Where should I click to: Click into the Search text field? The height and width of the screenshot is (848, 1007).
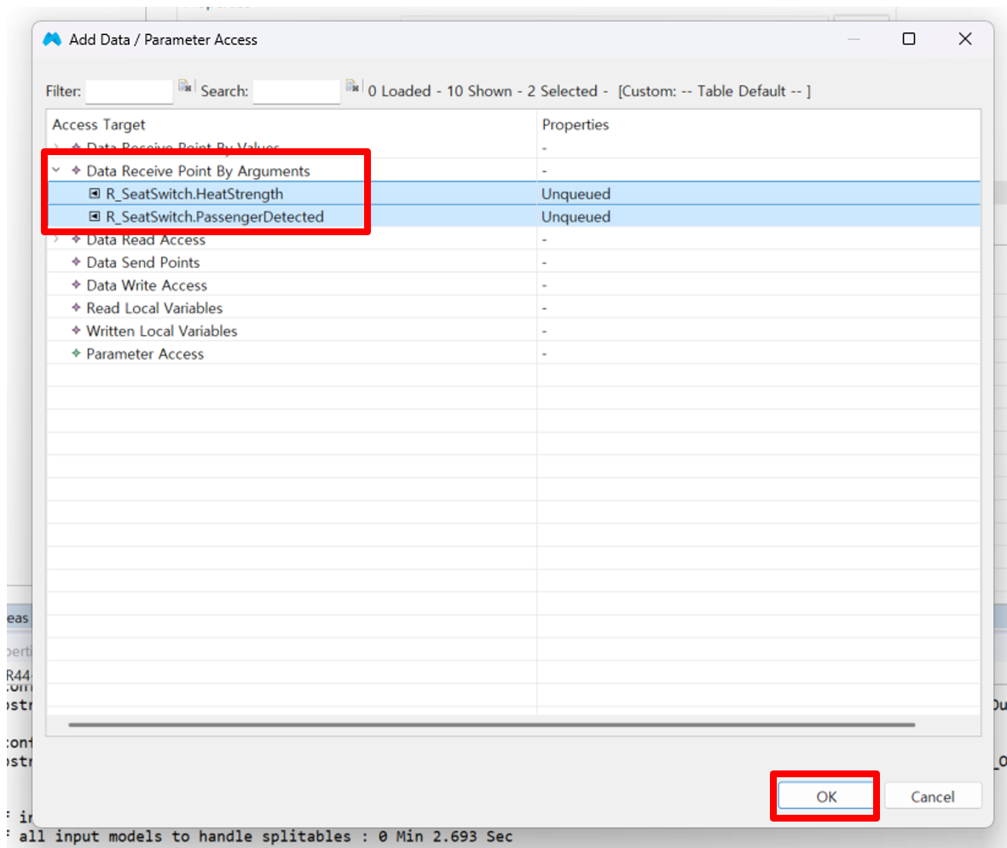point(297,91)
